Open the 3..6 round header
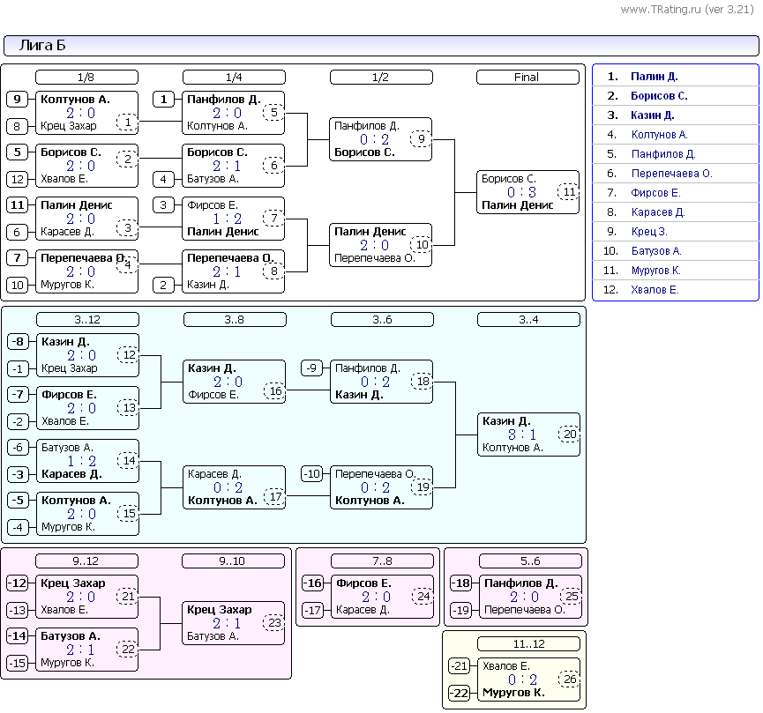763x713 pixels. tap(382, 320)
